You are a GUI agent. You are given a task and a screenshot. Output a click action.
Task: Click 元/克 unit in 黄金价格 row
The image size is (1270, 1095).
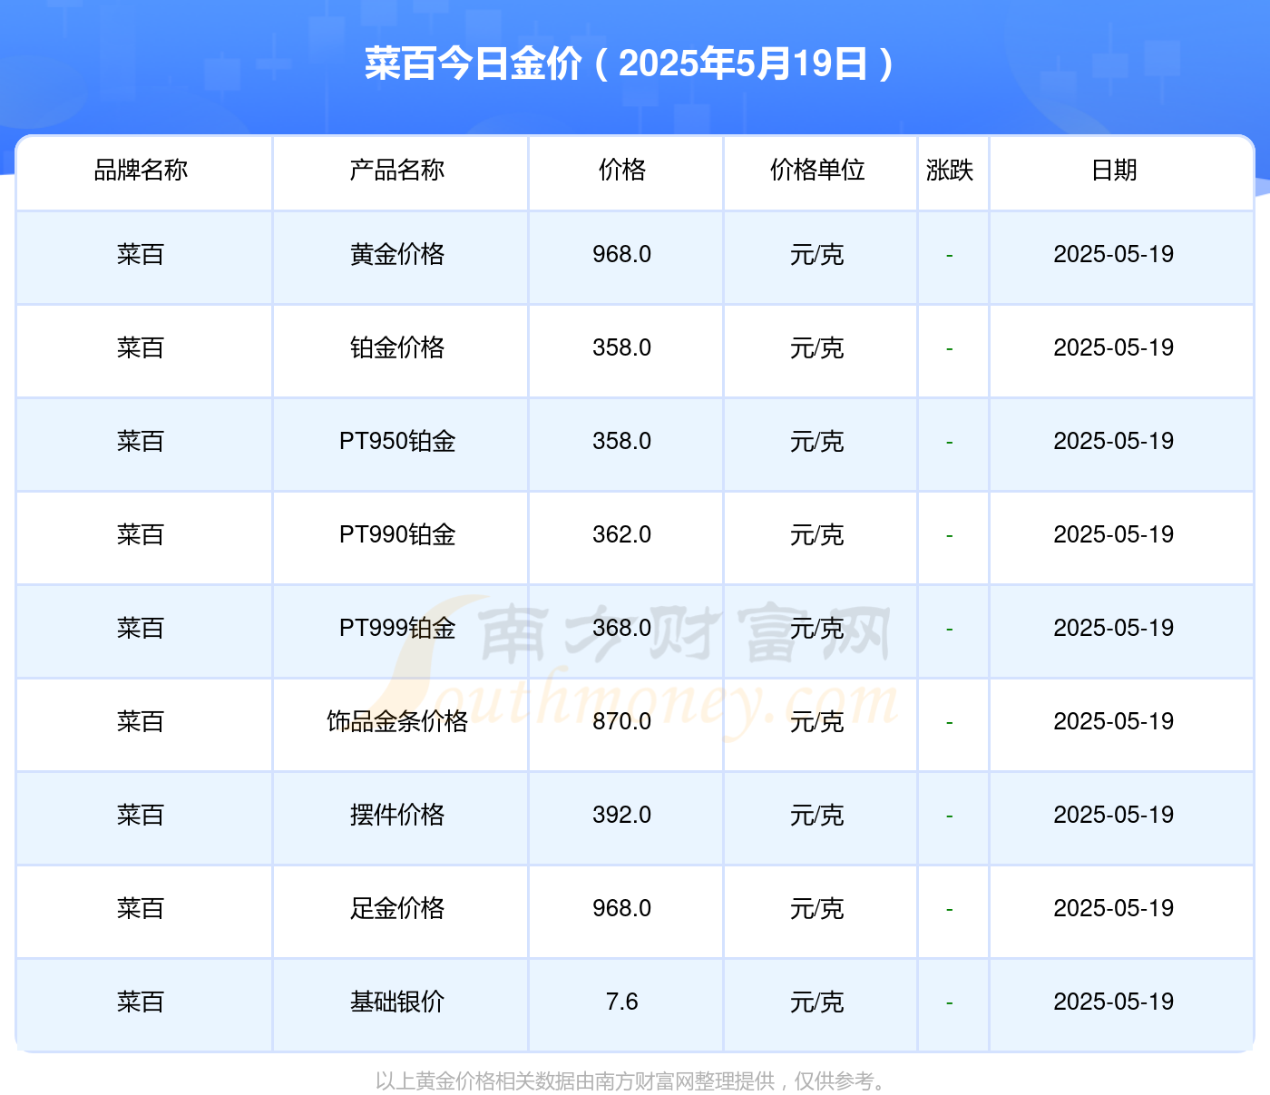click(817, 254)
